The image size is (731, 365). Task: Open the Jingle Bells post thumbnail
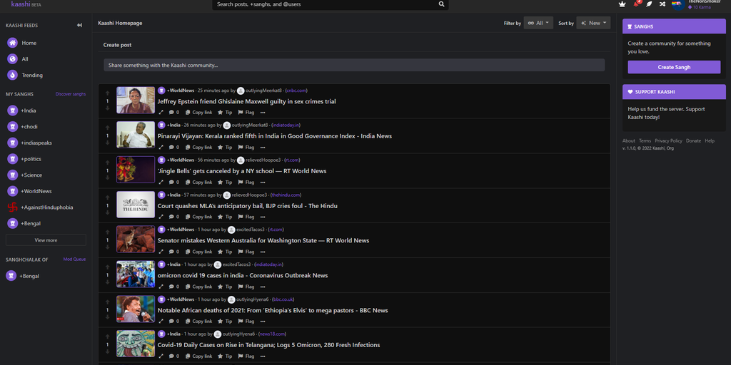135,170
